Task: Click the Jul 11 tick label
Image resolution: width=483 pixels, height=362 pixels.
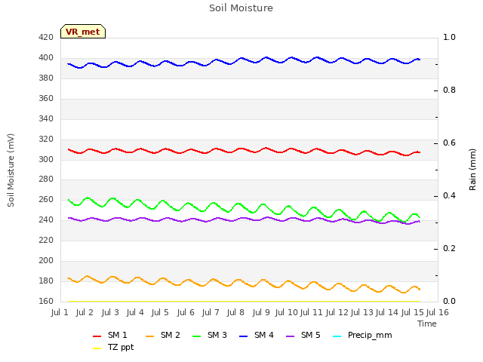Action: point(311,312)
